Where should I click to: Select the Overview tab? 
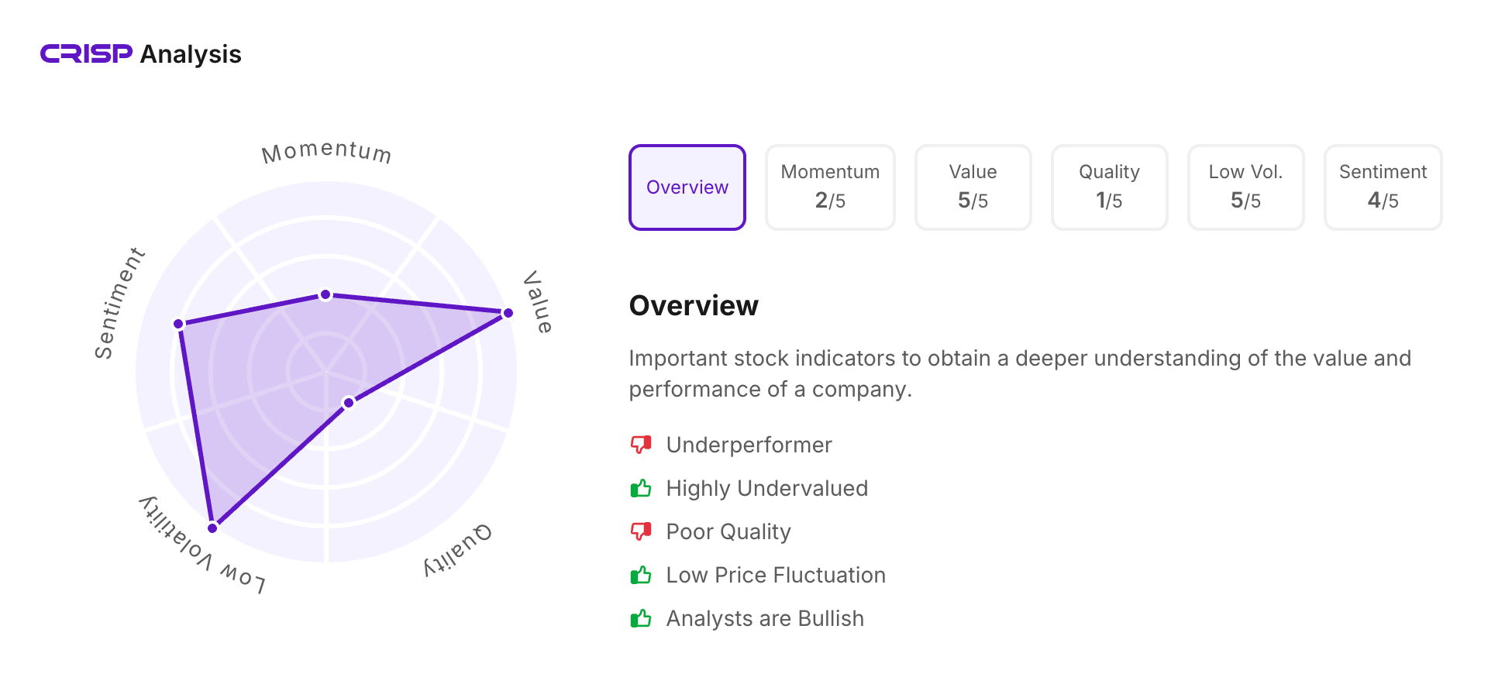(687, 187)
